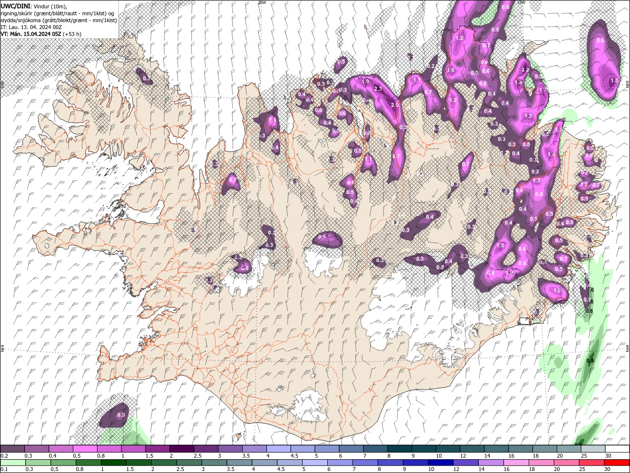Click the '30' label in upper legend scale
The width and height of the screenshot is (630, 473).
click(607, 456)
